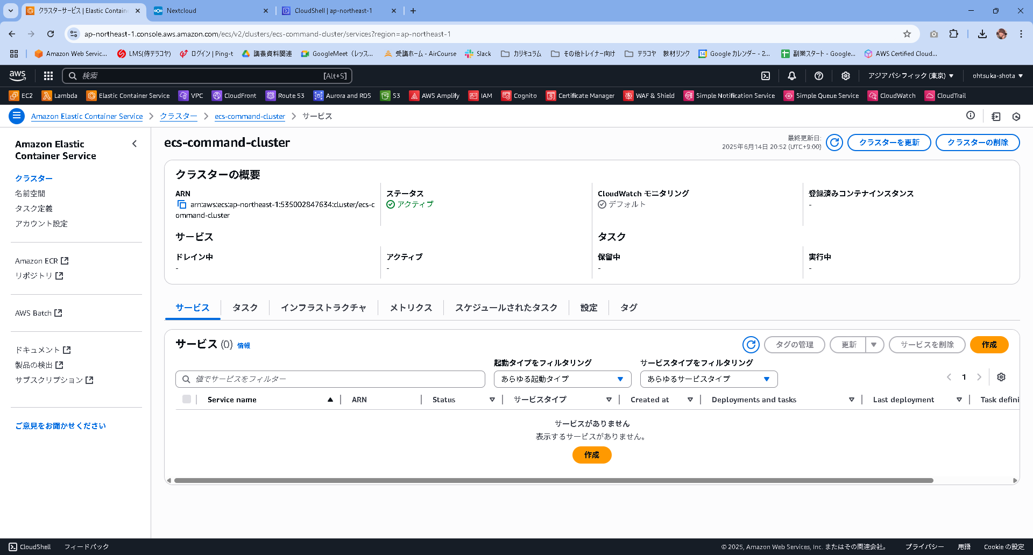This screenshot has height=555, width=1033.
Task: Open the ECS hamburger menu
Action: click(17, 116)
